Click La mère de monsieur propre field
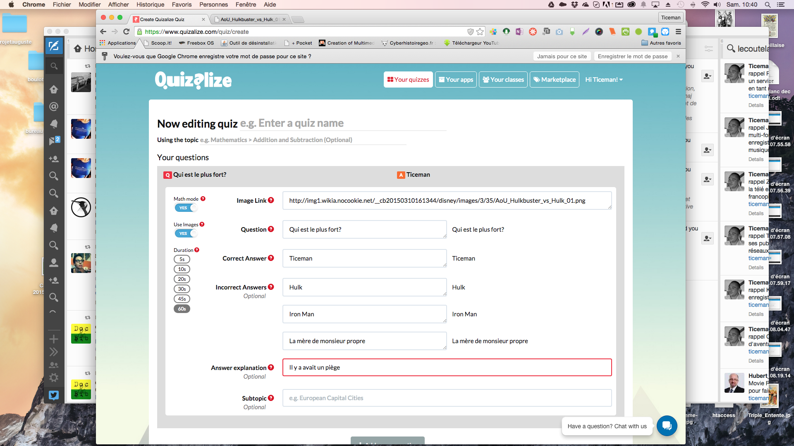Screen dimensions: 794x446 point(364,341)
